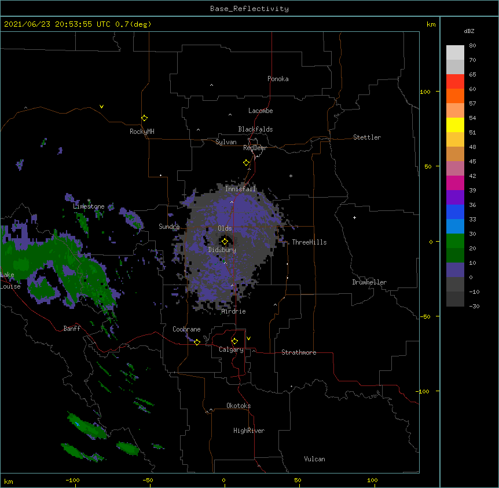The width and height of the screenshot is (499, 488).
Task: Select the red 65 dBZ legend color
Action: [455, 81]
